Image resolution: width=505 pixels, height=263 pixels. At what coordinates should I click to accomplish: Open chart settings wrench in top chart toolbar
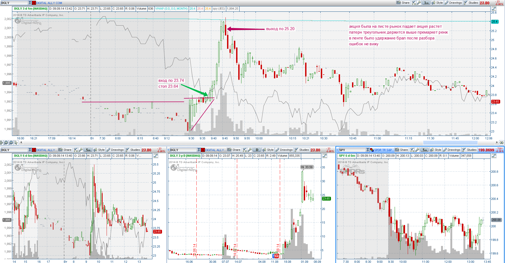pos(419,3)
